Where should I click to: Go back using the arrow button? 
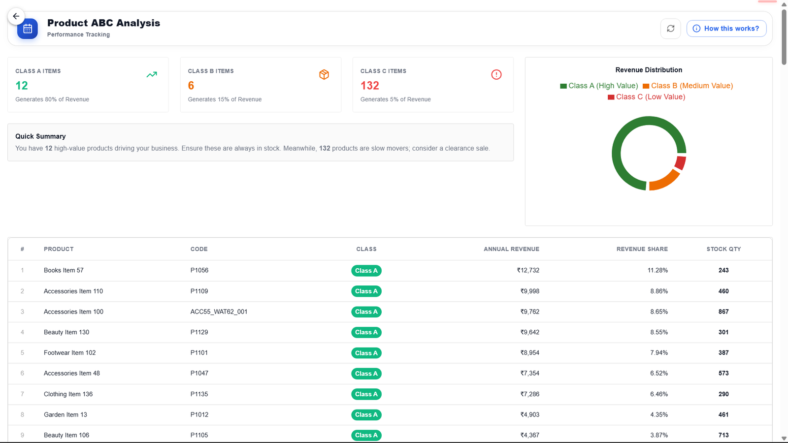click(x=16, y=16)
